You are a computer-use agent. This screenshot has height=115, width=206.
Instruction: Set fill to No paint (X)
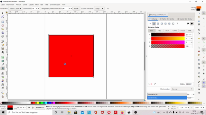(150, 24)
